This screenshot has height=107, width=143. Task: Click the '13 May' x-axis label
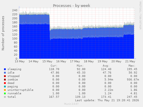20,61
